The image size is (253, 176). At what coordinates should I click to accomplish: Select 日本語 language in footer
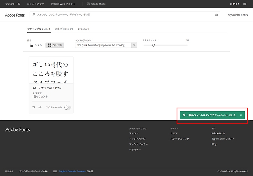point(90,171)
